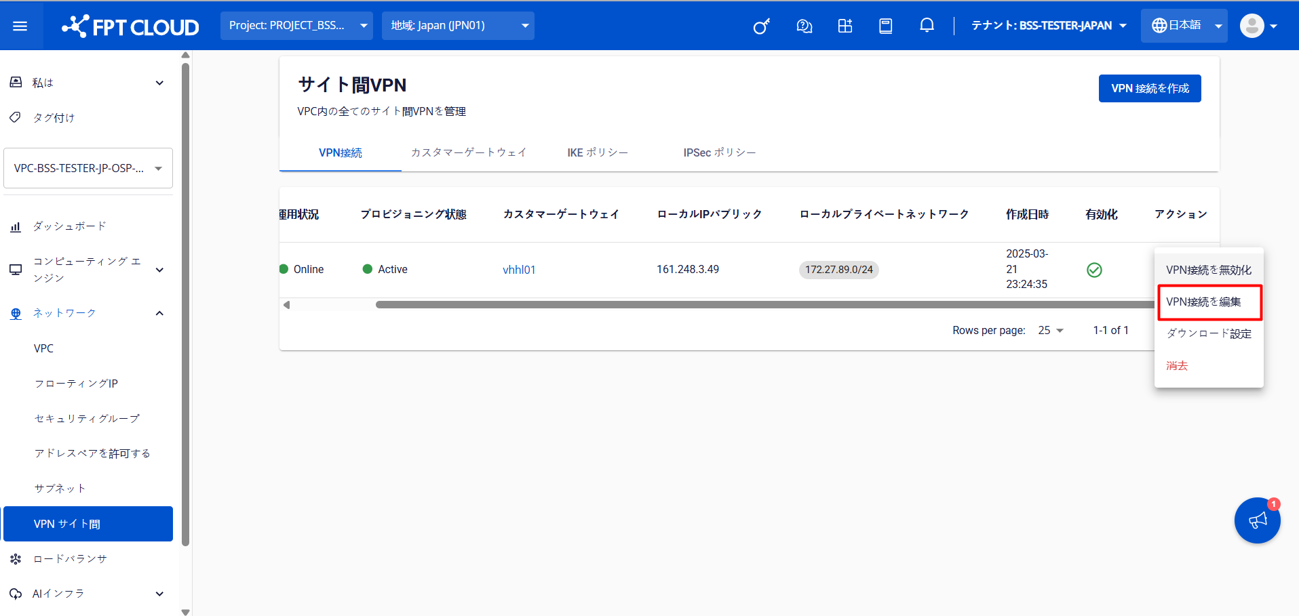
Task: Switch to the IKE ポリシー tab
Action: click(598, 153)
